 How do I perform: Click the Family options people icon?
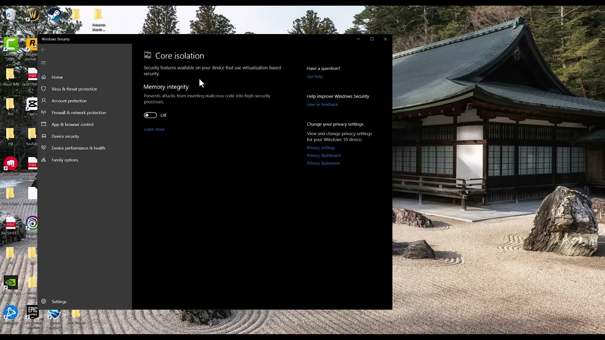click(43, 160)
